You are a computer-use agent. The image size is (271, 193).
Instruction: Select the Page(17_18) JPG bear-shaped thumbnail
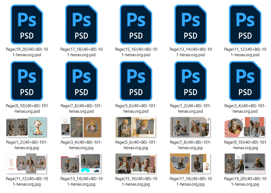(x=190, y=163)
